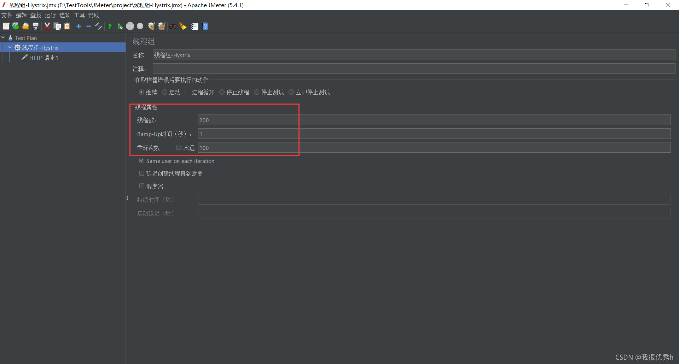Click the Clear results broom icon
This screenshot has width=679, height=364.
pyautogui.click(x=151, y=26)
